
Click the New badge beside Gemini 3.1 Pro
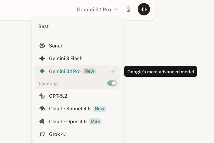pos(89,71)
